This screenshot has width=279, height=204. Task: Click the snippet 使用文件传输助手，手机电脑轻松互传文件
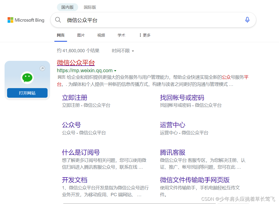click(200, 191)
